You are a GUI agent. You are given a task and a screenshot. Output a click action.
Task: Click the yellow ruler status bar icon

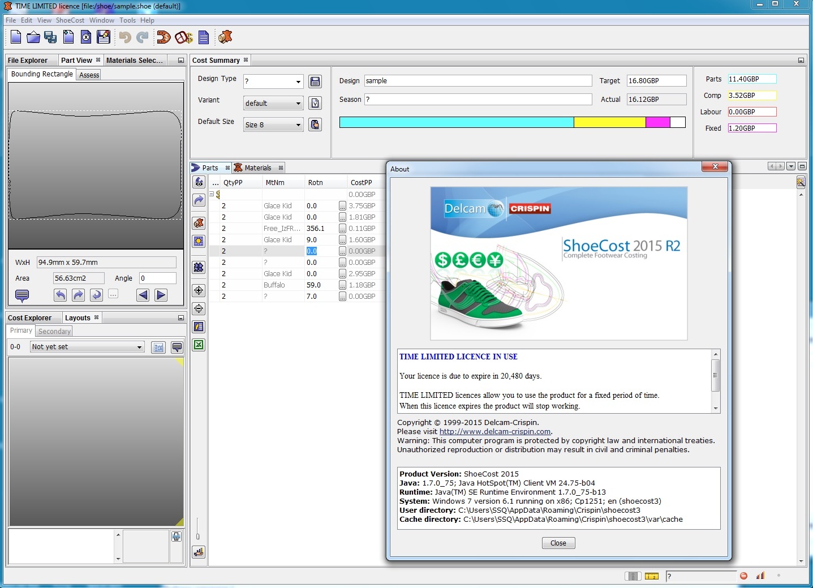click(x=652, y=576)
